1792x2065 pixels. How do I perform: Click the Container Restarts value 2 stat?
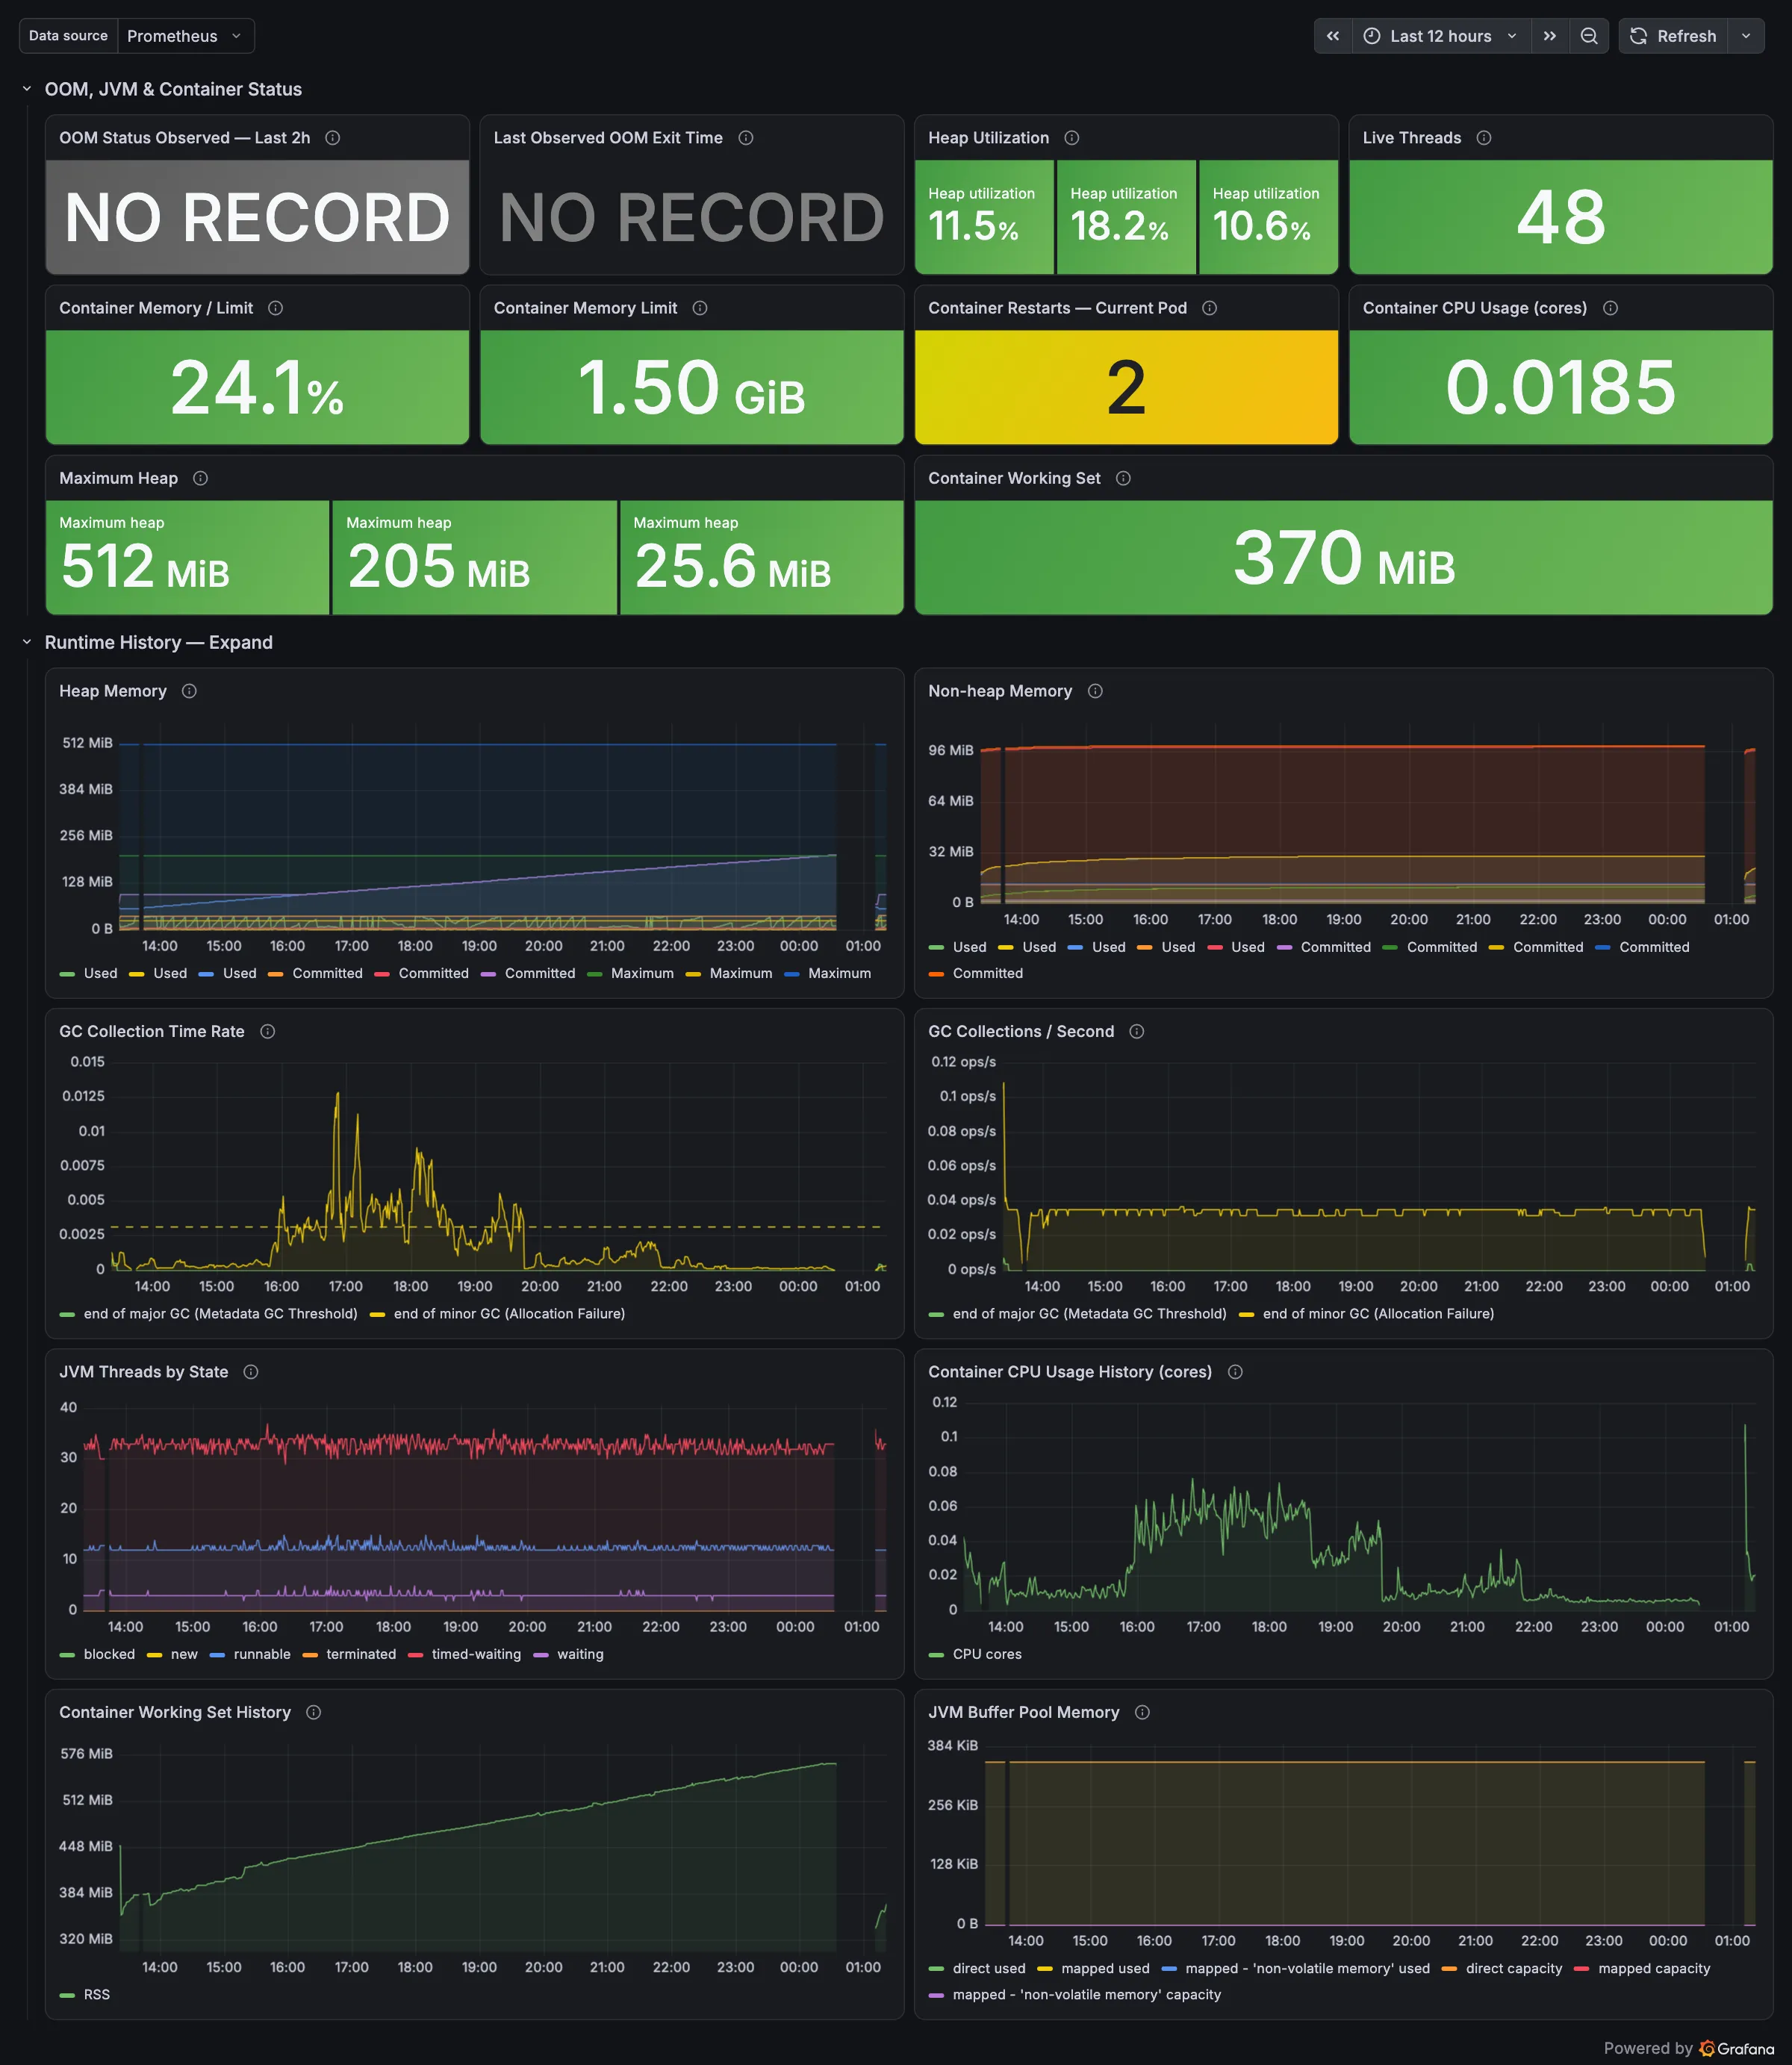[1126, 387]
